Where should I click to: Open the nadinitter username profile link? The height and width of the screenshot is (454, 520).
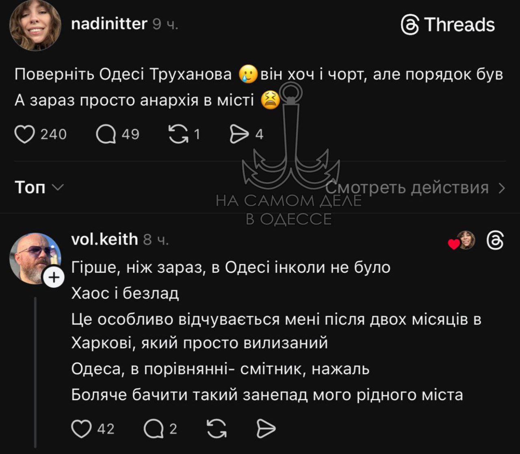(109, 24)
